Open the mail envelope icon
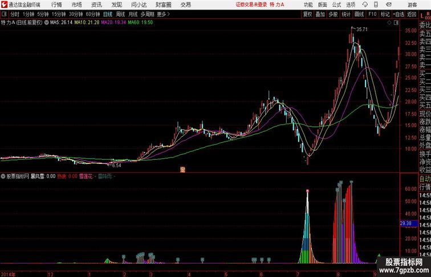Viewport: 431px width, 277px height. click(x=389, y=5)
